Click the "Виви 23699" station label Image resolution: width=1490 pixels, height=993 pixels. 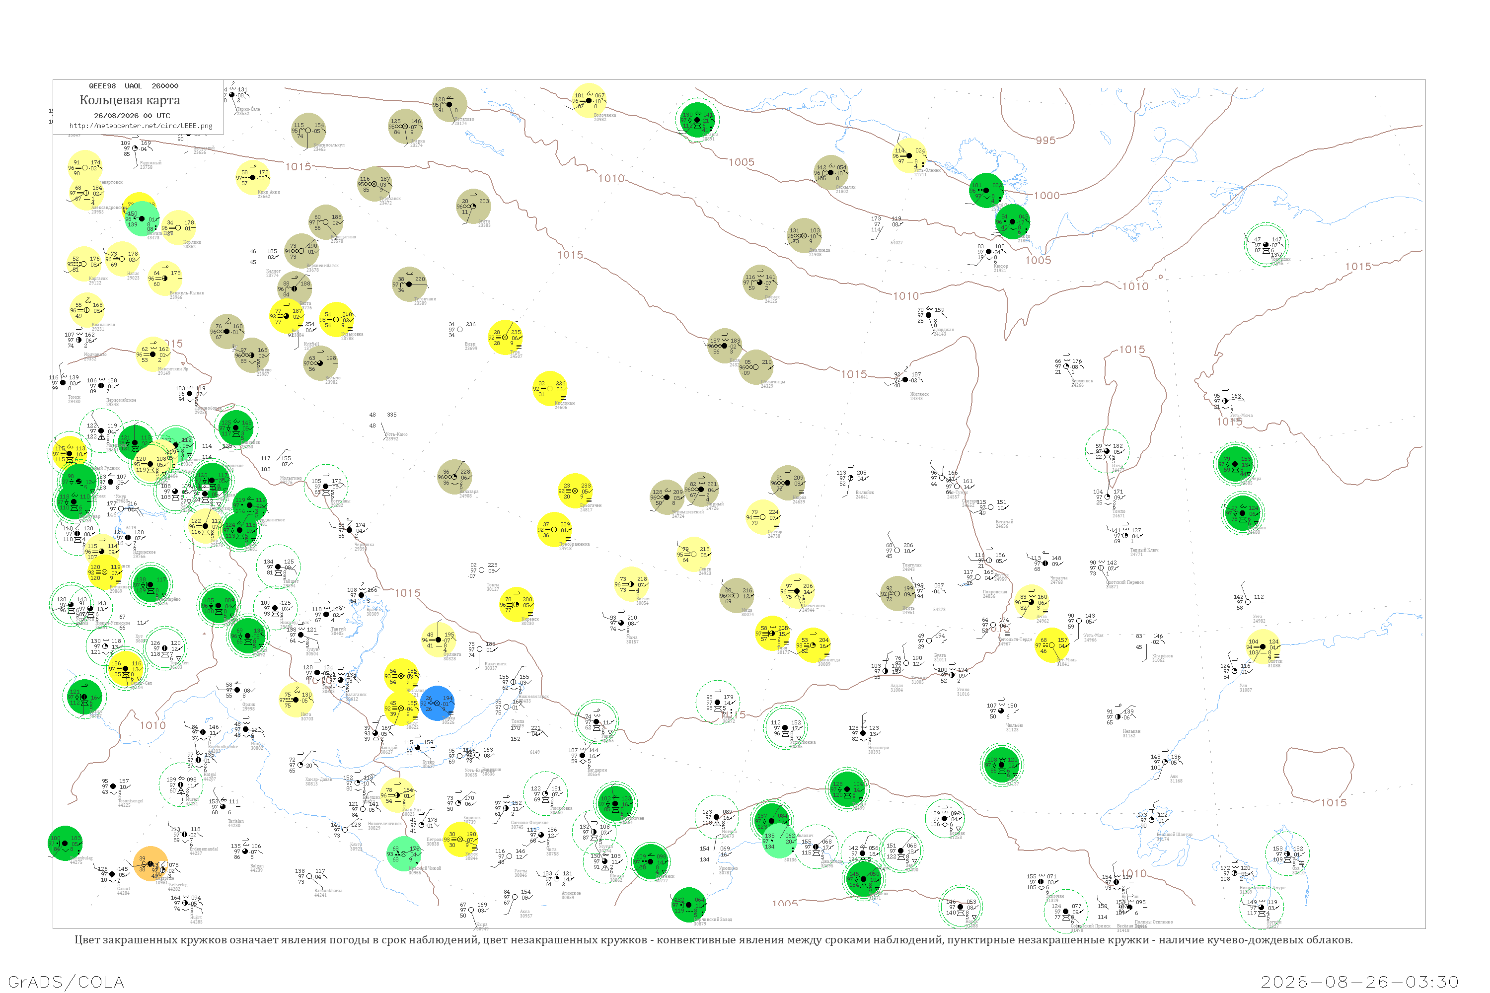pyautogui.click(x=471, y=346)
